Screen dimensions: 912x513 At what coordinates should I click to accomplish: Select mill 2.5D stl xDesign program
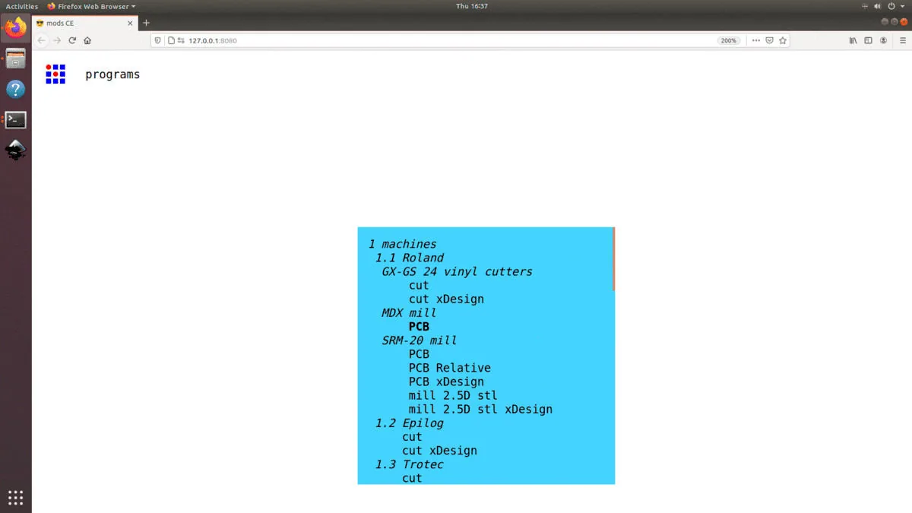pos(480,409)
